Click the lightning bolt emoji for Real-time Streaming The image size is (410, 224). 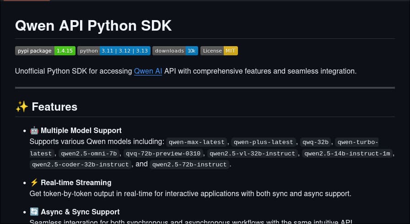[x=34, y=183]
